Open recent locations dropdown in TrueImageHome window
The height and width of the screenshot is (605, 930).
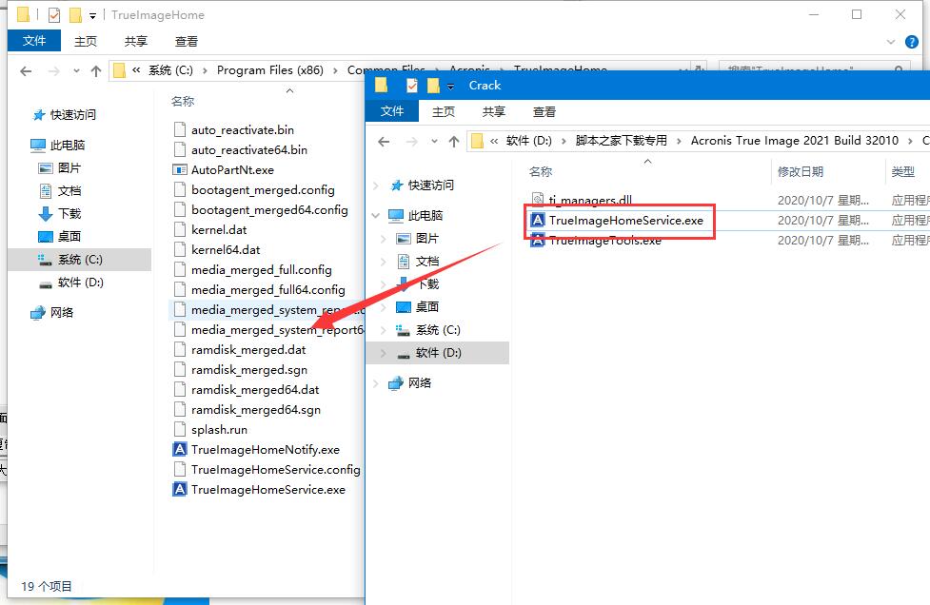[76, 71]
